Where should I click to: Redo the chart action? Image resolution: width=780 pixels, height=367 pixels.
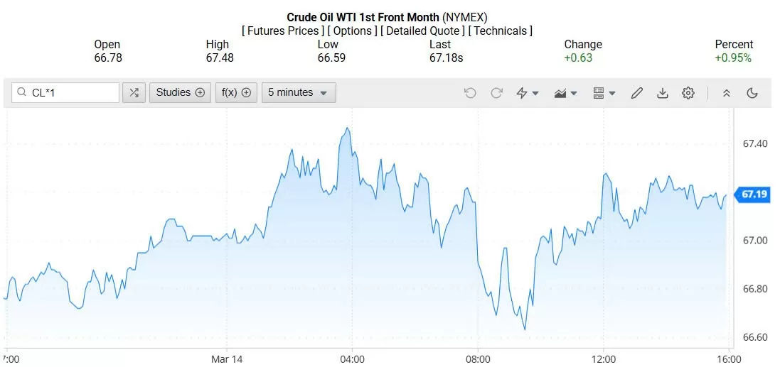[497, 93]
